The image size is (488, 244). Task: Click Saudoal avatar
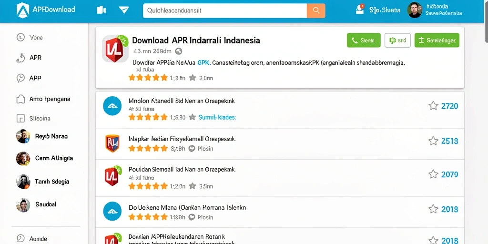tap(23, 205)
